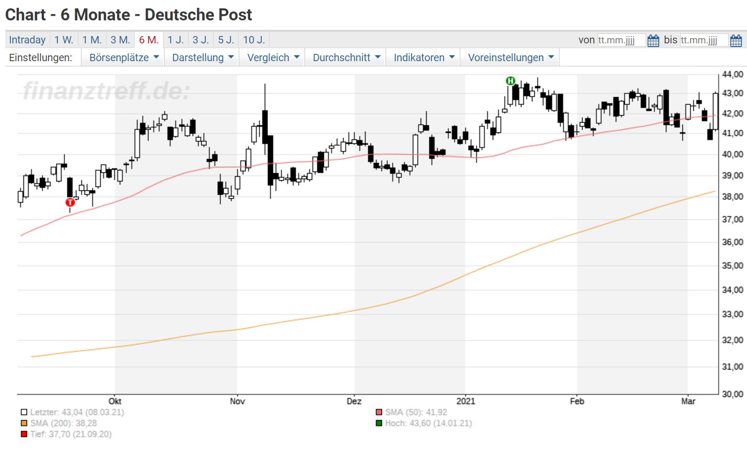Click the red T low marker on chart

pyautogui.click(x=70, y=202)
